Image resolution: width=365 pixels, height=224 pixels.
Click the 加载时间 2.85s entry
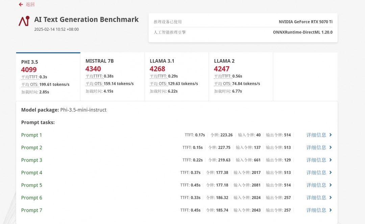35,92
